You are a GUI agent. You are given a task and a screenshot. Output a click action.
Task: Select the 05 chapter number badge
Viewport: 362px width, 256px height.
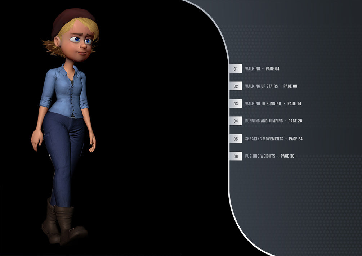pos(236,138)
